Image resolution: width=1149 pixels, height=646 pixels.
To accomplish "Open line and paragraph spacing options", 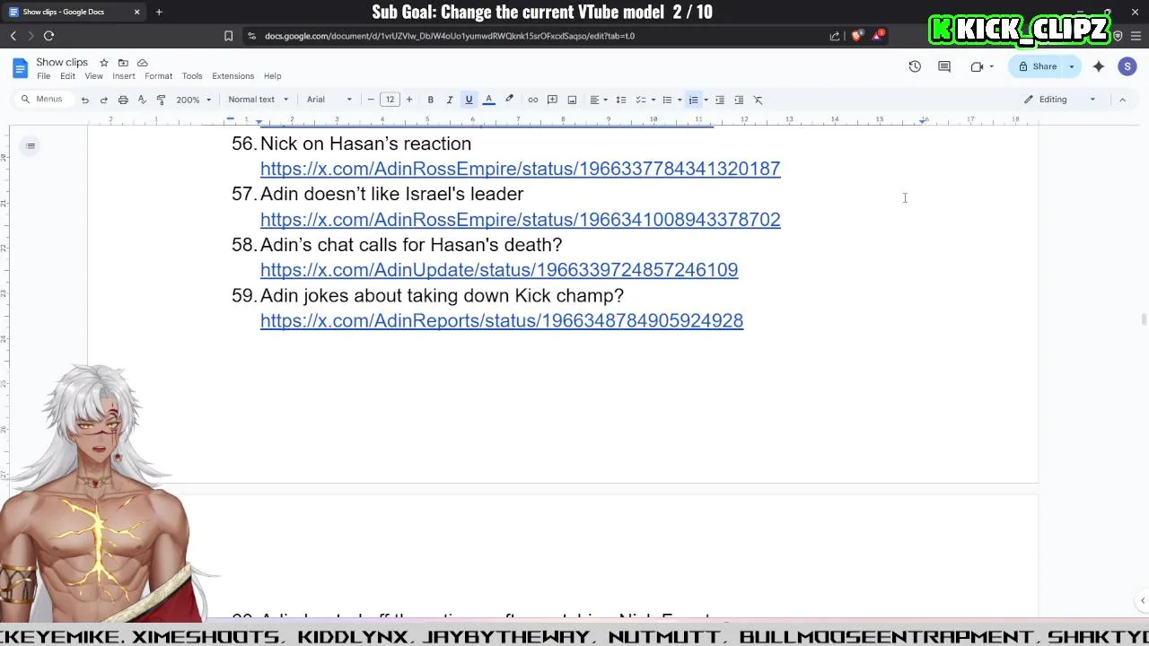I will (x=620, y=100).
